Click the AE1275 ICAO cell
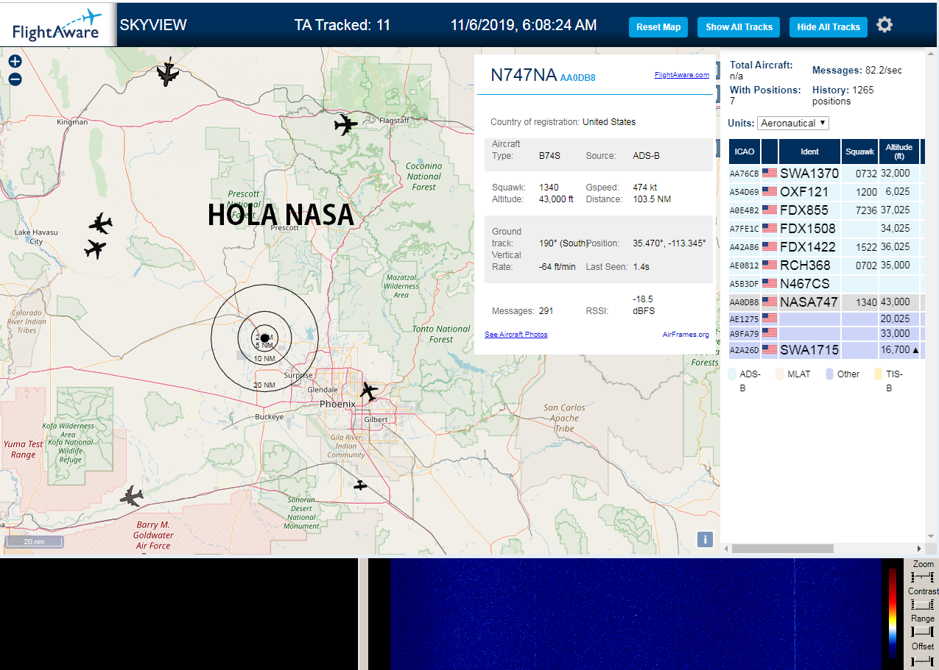 pos(744,319)
